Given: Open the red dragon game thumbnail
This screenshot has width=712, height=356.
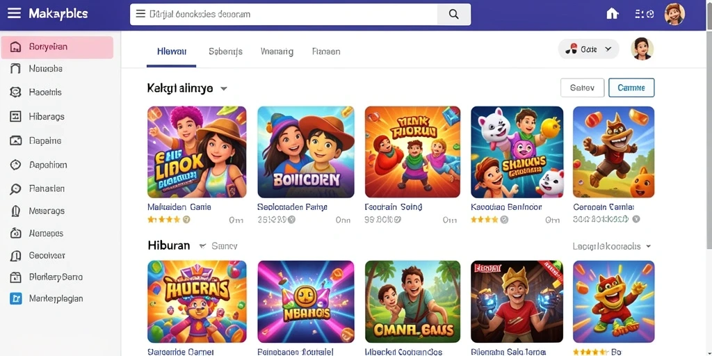Looking at the screenshot, I should tap(613, 302).
